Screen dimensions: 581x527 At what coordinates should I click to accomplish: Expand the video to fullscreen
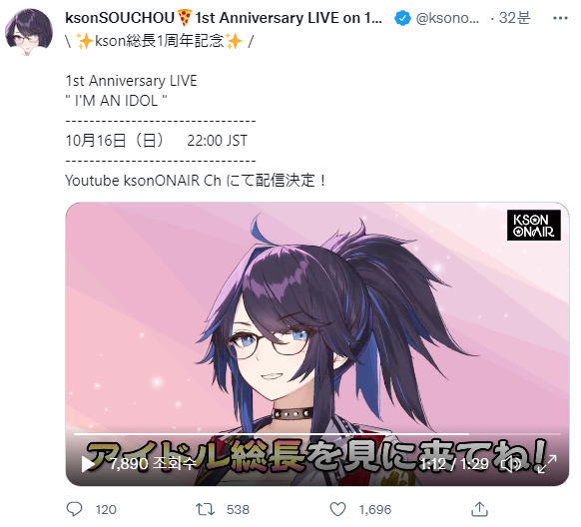pyautogui.click(x=547, y=464)
